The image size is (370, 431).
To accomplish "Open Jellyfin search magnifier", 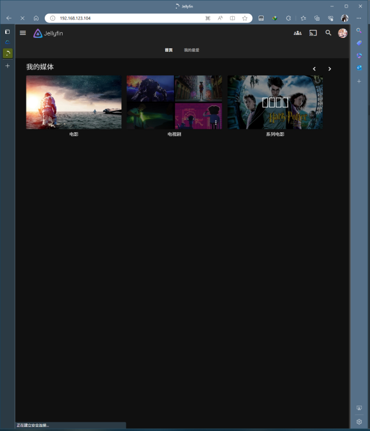I will pyautogui.click(x=328, y=33).
